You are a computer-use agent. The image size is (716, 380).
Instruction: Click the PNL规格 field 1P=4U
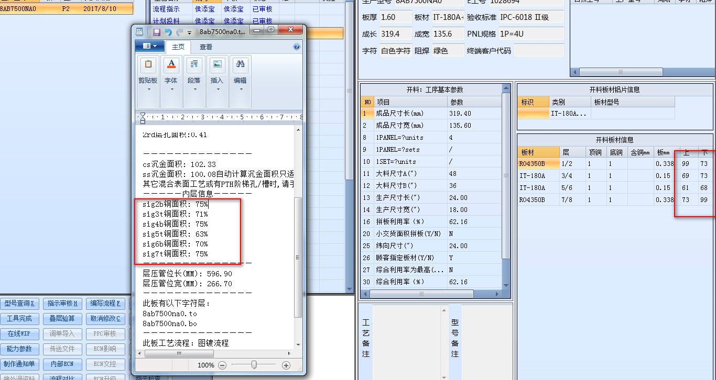point(531,34)
